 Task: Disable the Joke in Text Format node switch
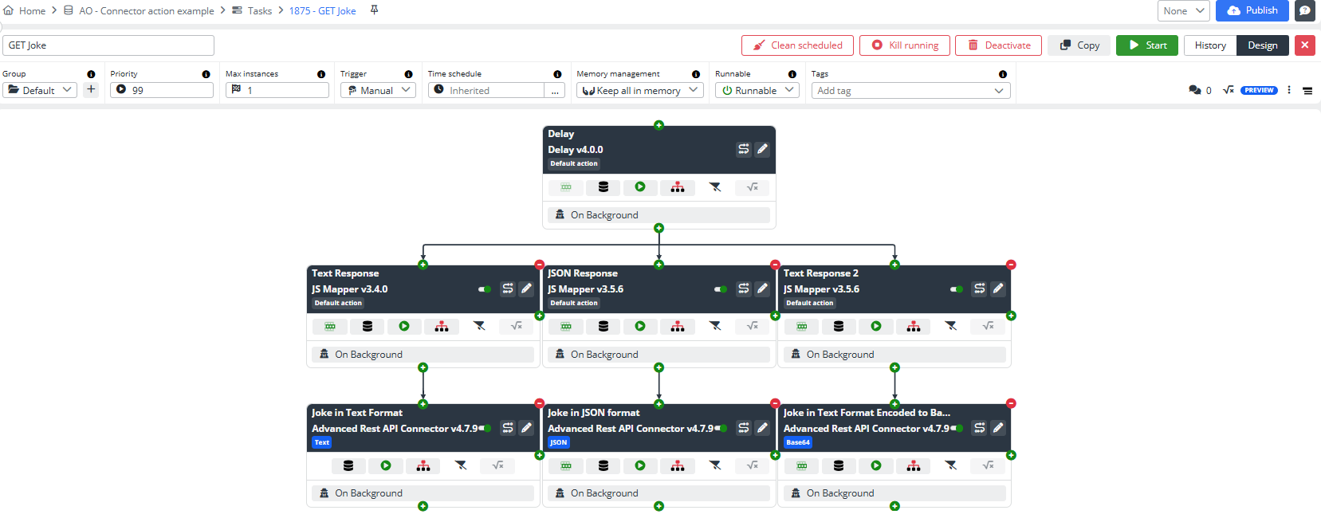point(485,429)
